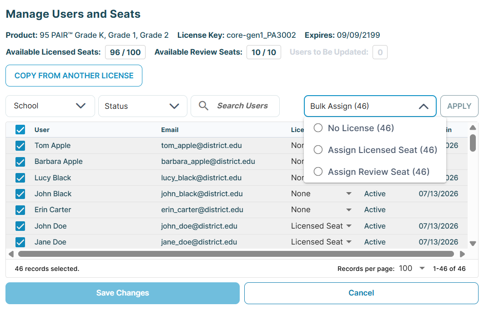Image resolution: width=484 pixels, height=311 pixels.
Task: Collapse the Bulk Assign (46) dropdown
Action: pyautogui.click(x=370, y=106)
